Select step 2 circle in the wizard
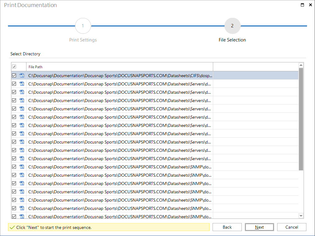The width and height of the screenshot is (315, 236). [x=232, y=26]
